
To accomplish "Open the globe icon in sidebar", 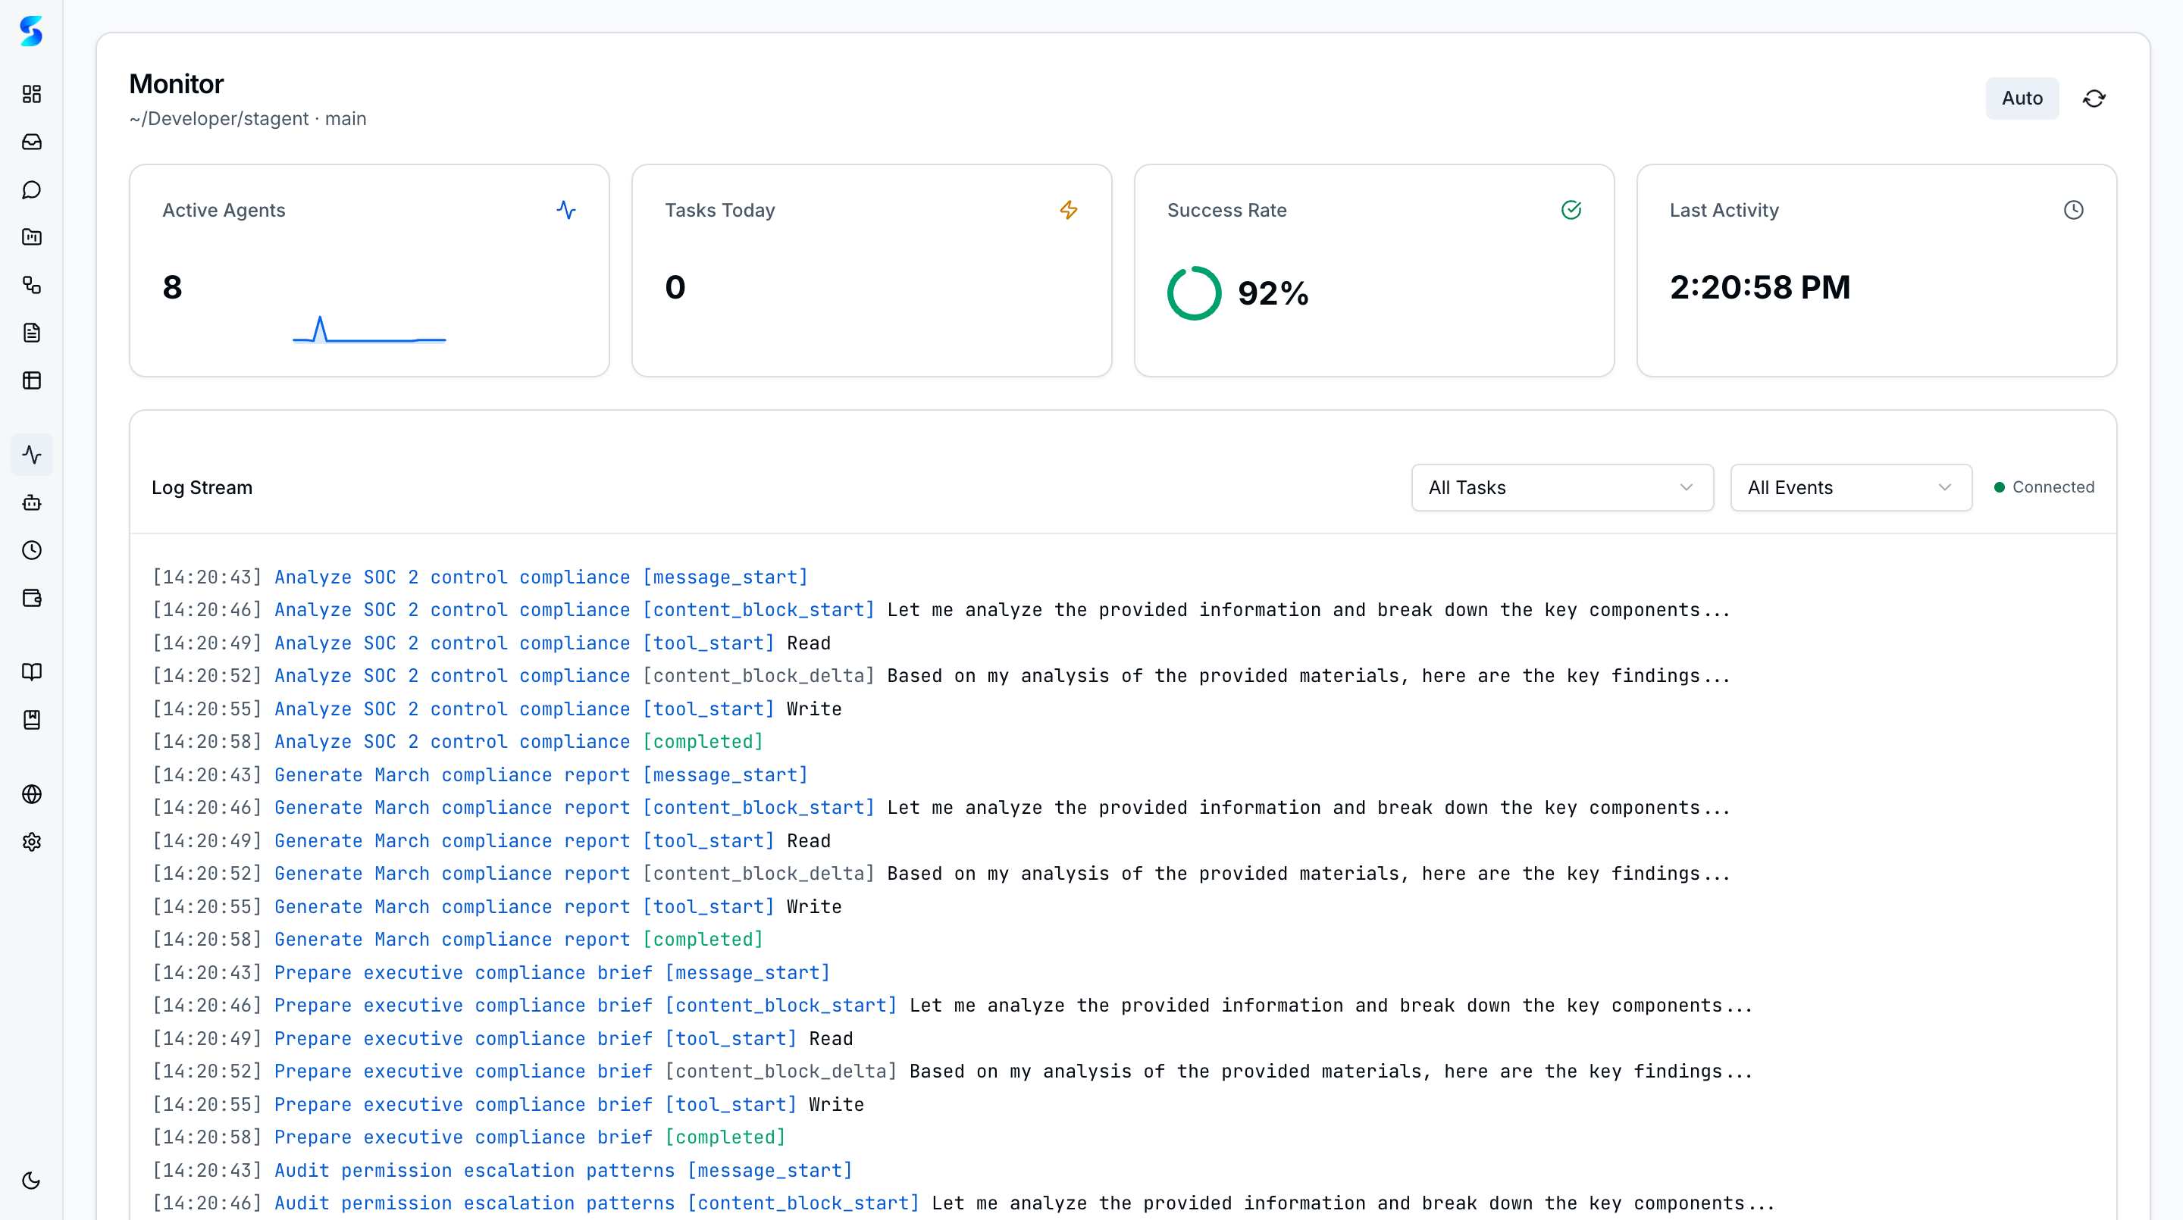I will pos(31,794).
